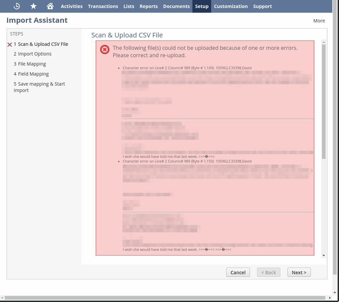Viewport: 339px width, 302px height.
Task: Click the scroll-down arrow on the error panel
Action: 323,255
